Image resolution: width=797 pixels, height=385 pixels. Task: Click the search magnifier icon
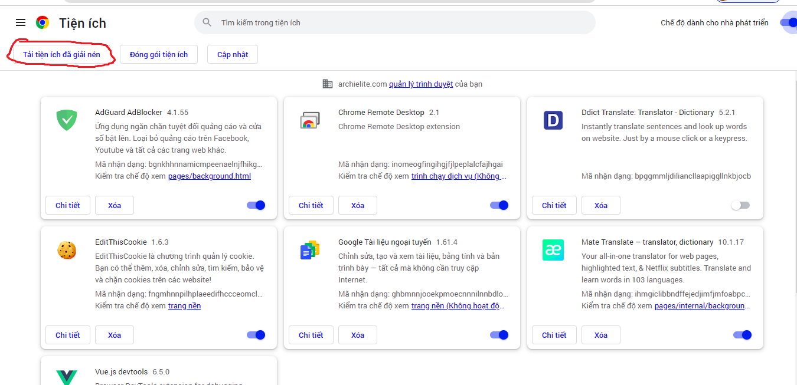point(207,22)
